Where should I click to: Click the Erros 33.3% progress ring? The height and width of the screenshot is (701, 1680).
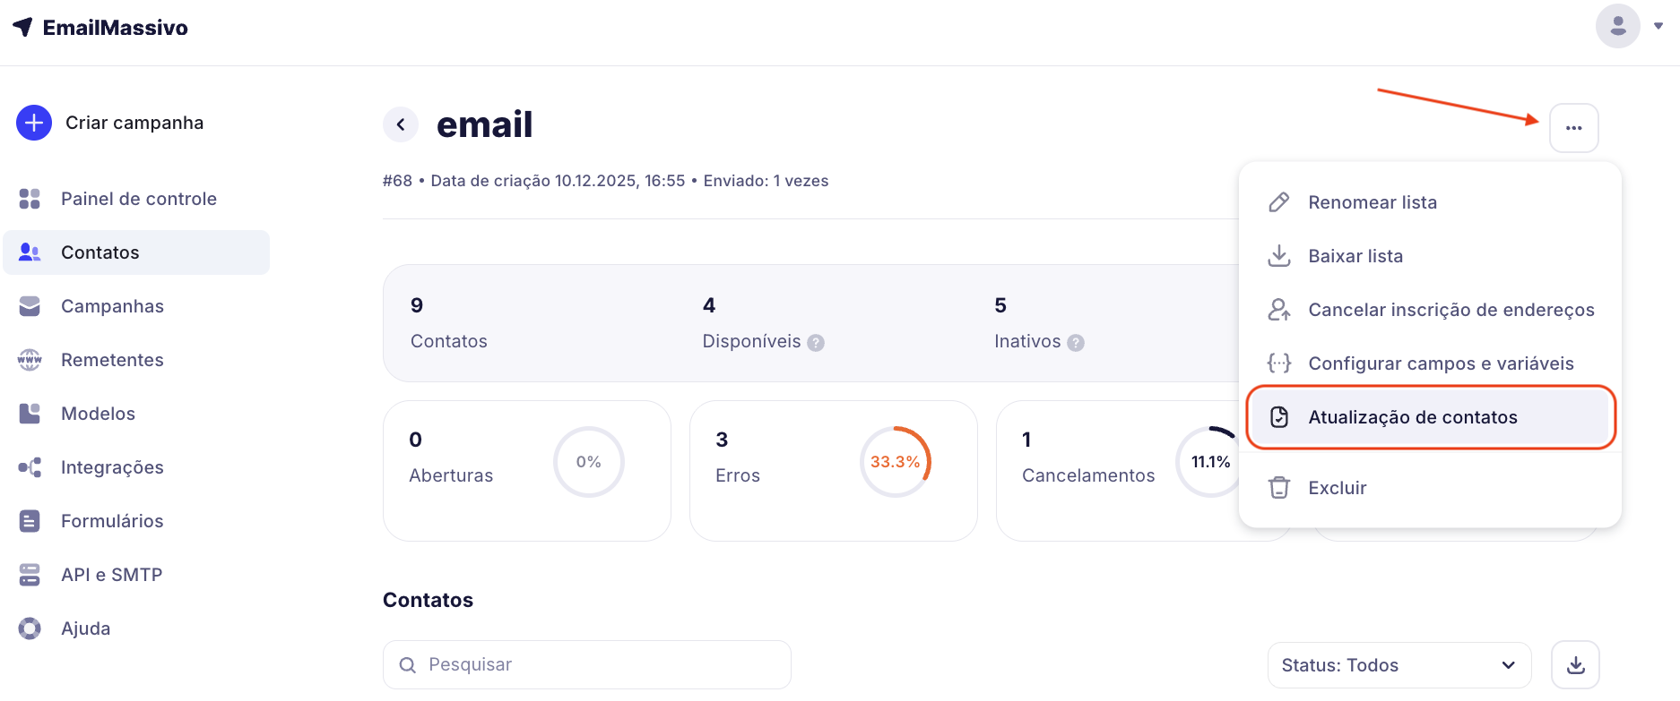coord(895,462)
